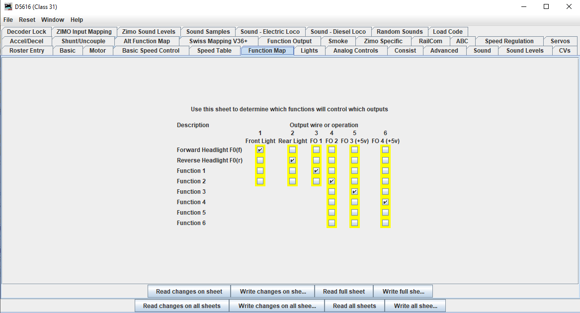Click Read changes on all sheets
Viewport: 580px width, 313px height.
(x=181, y=306)
